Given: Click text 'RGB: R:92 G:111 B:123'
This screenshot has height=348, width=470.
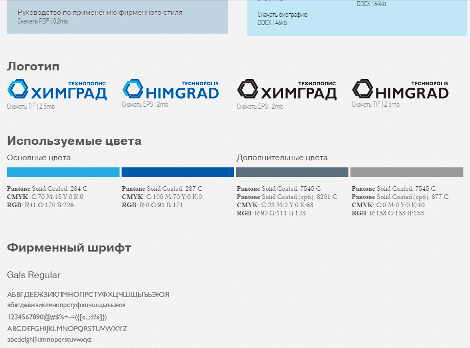Looking at the screenshot, I should tap(271, 213).
